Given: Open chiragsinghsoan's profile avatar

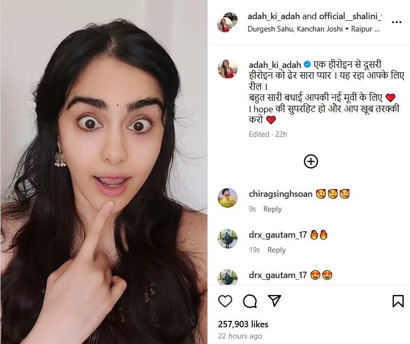Looking at the screenshot, I should pyautogui.click(x=228, y=198).
